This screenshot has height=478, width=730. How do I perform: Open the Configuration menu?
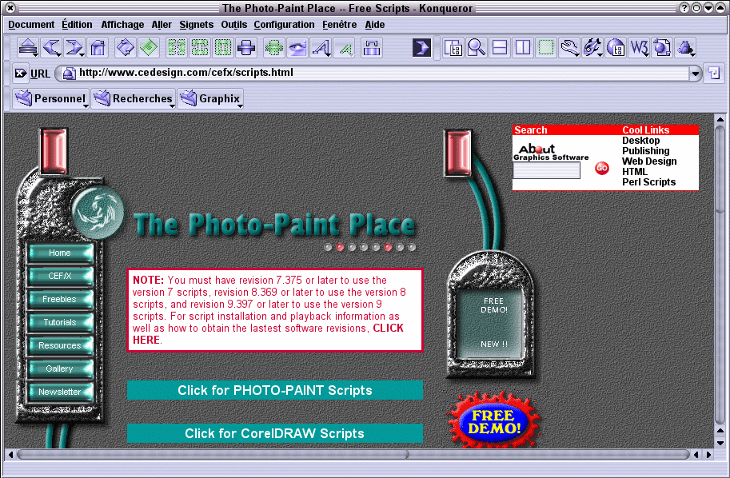pyautogui.click(x=284, y=25)
